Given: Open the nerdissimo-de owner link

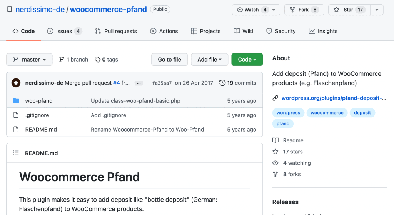Looking at the screenshot, I should (x=40, y=10).
